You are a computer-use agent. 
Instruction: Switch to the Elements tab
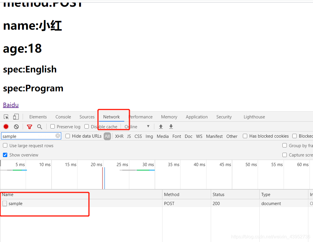pos(38,117)
